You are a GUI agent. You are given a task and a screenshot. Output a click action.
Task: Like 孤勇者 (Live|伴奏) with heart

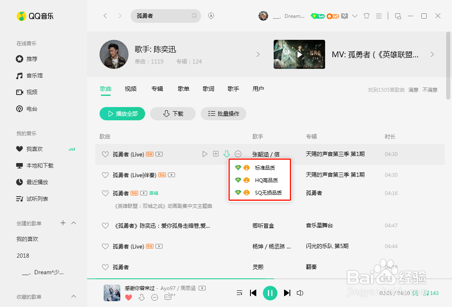[105, 175]
